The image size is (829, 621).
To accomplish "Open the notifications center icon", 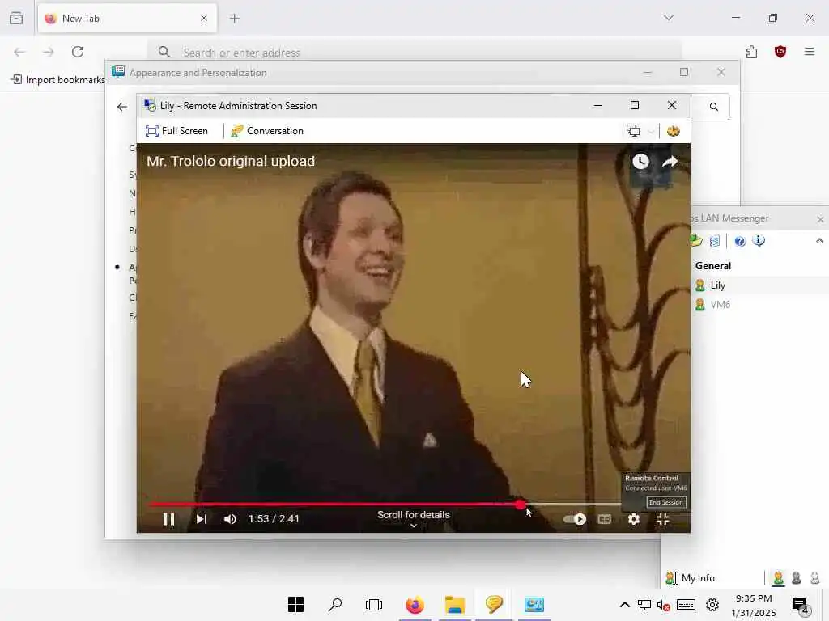I will coord(801,605).
